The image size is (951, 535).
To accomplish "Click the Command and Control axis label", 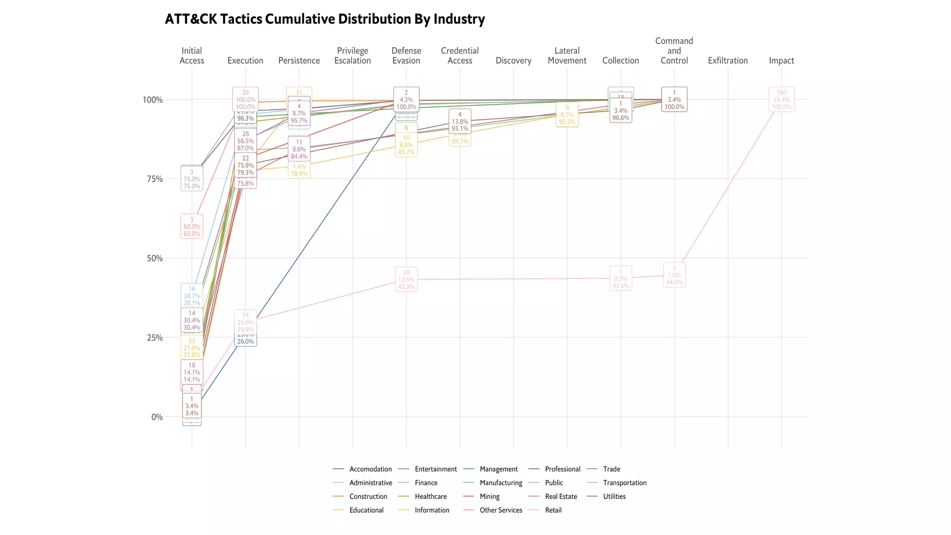I will [674, 51].
